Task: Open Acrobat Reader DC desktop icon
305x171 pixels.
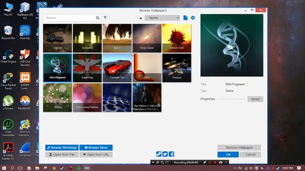Action: pyautogui.click(x=8, y=151)
